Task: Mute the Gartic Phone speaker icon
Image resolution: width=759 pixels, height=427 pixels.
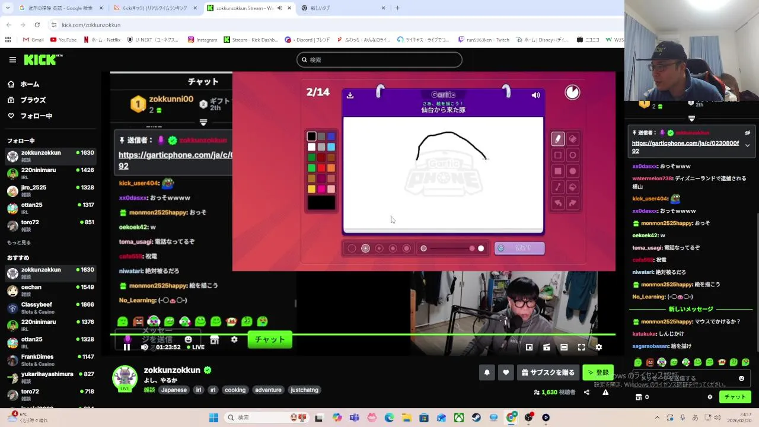Action: click(x=535, y=95)
